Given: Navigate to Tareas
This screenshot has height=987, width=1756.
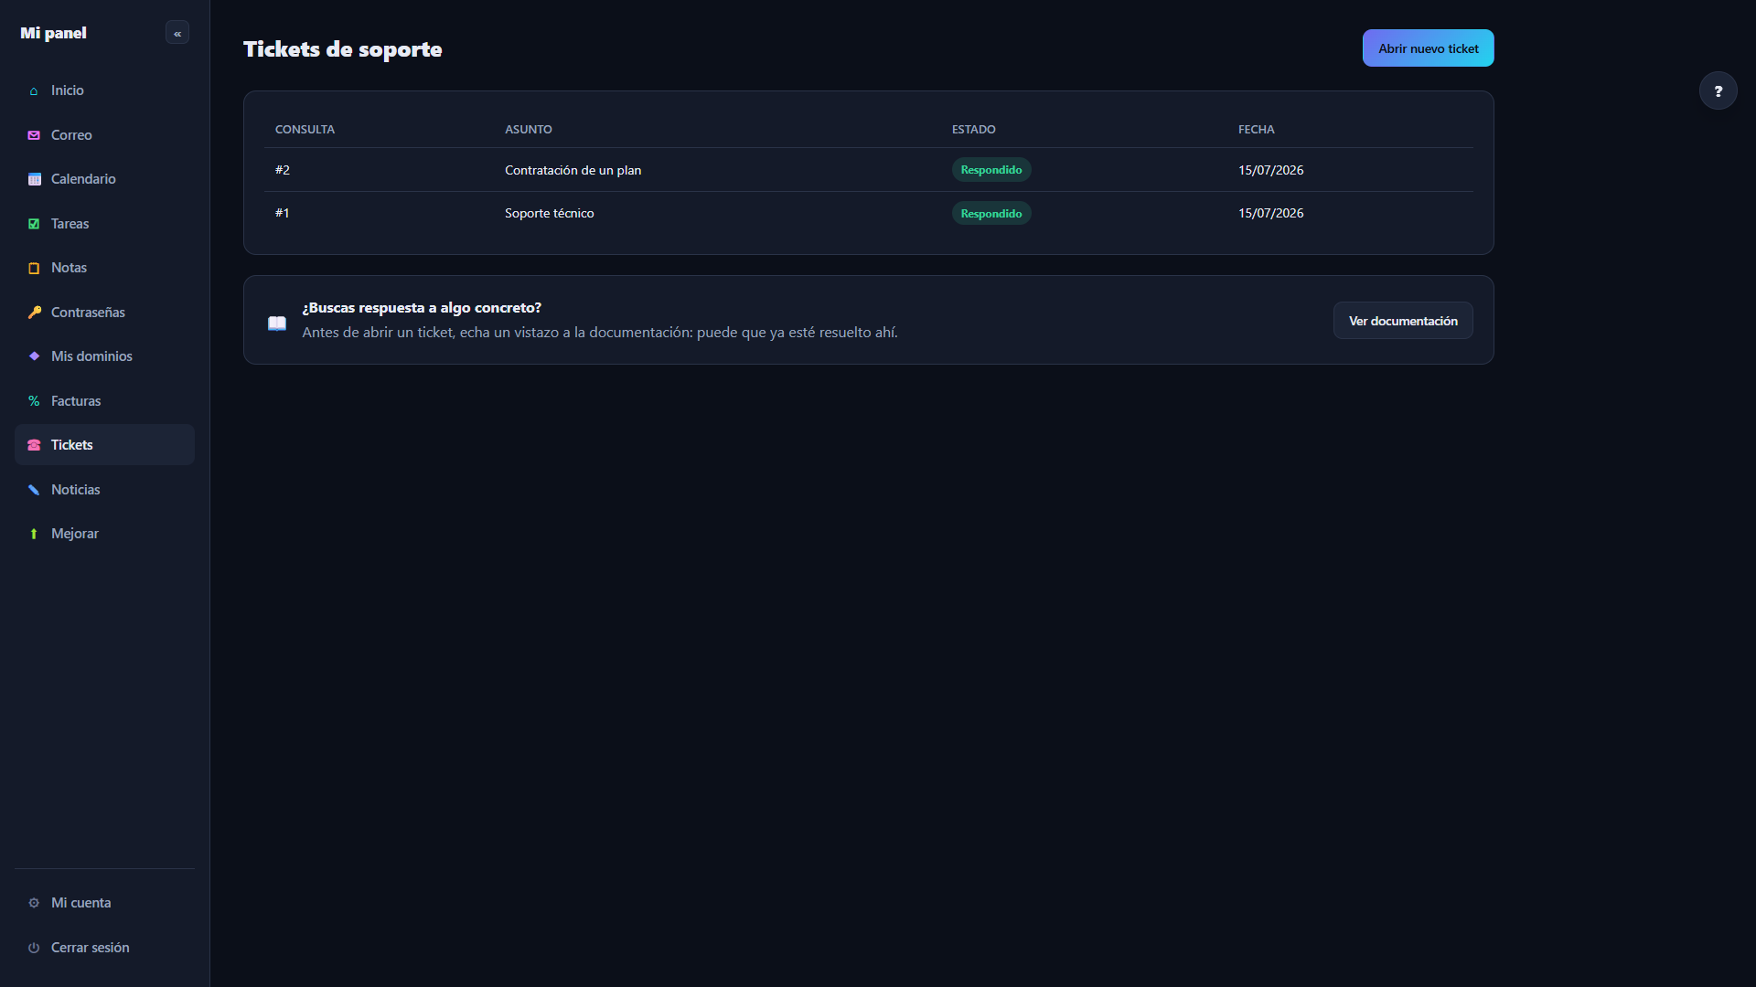Looking at the screenshot, I should tap(104, 224).
